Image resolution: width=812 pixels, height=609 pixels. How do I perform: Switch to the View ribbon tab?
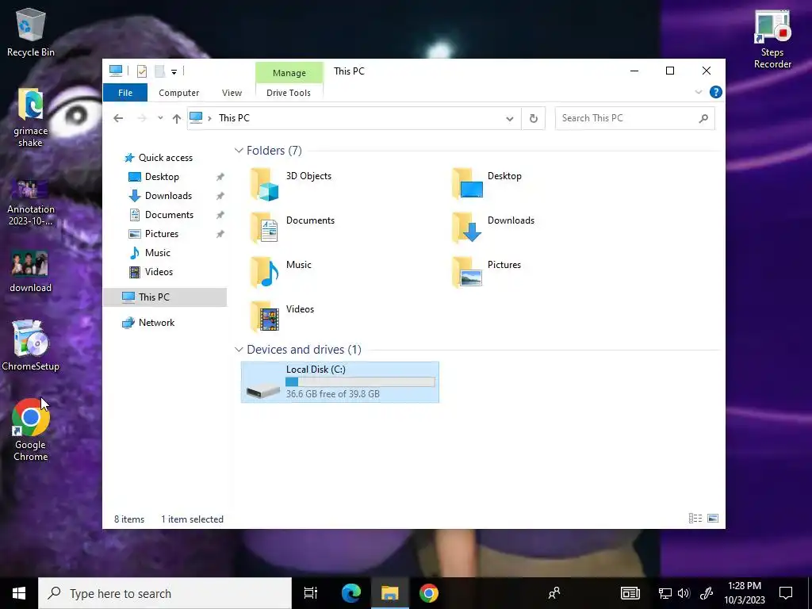click(232, 93)
